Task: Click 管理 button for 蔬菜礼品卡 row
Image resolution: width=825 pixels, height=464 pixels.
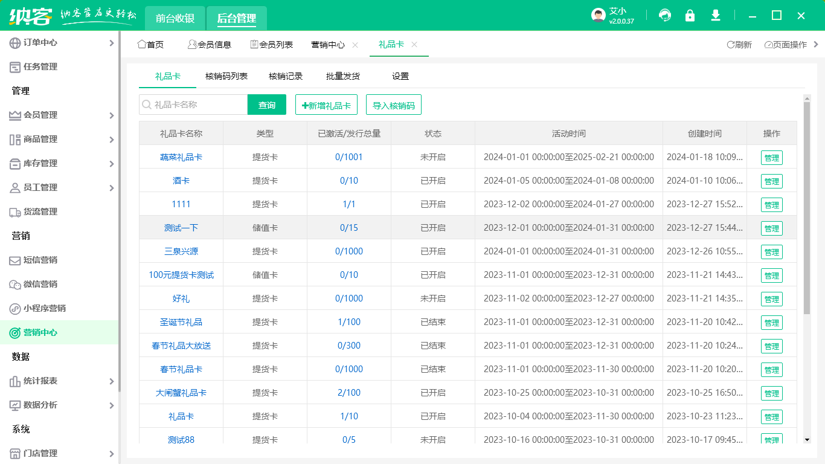Action: 771,158
